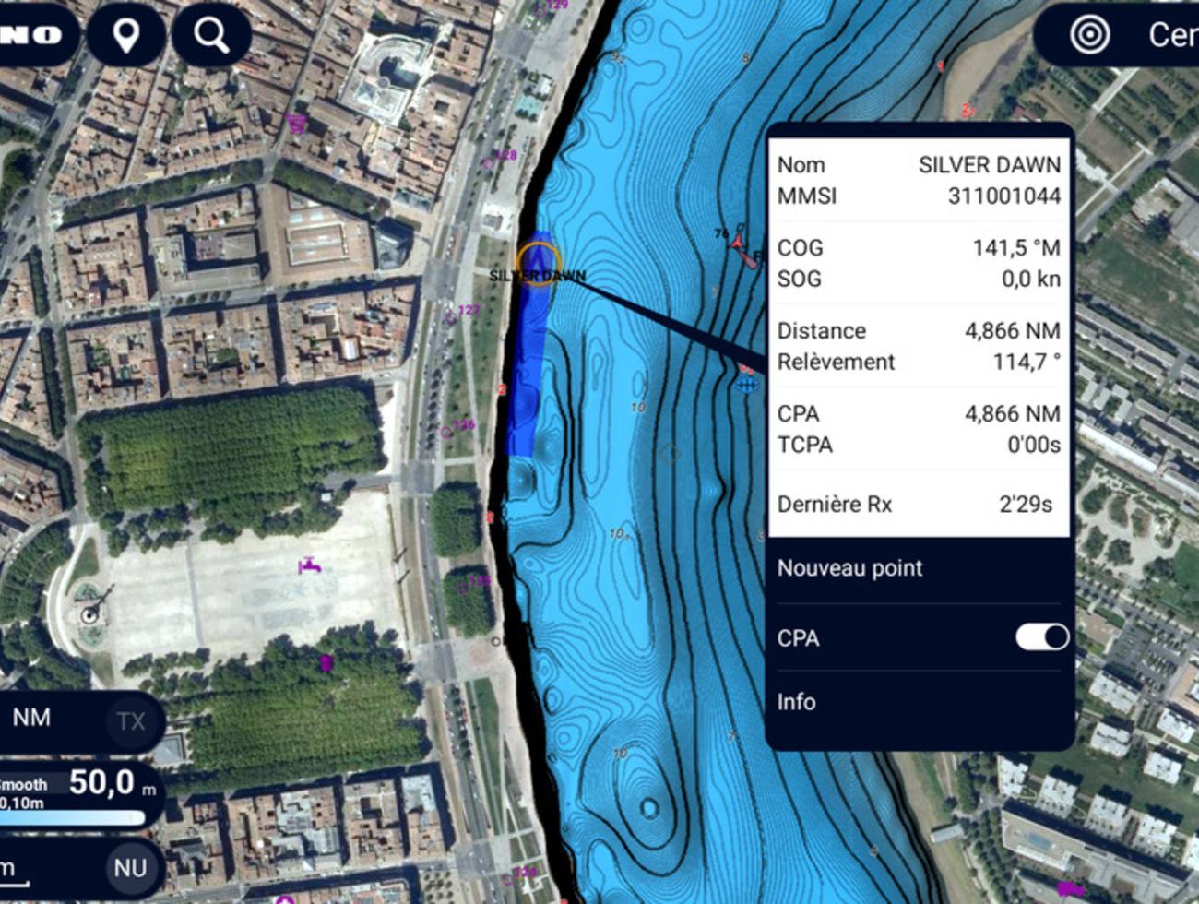The height and width of the screenshot is (904, 1199).
Task: Toggle the TX transmit button
Action: coord(130,721)
